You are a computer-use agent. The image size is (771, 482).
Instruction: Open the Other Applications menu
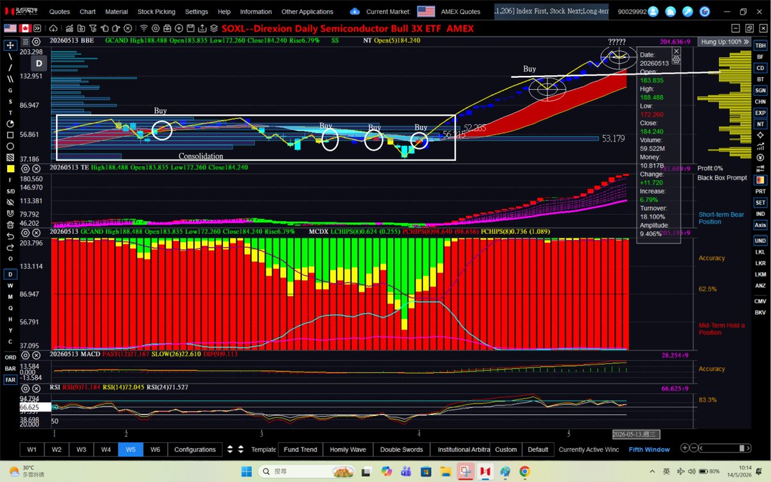pos(307,12)
